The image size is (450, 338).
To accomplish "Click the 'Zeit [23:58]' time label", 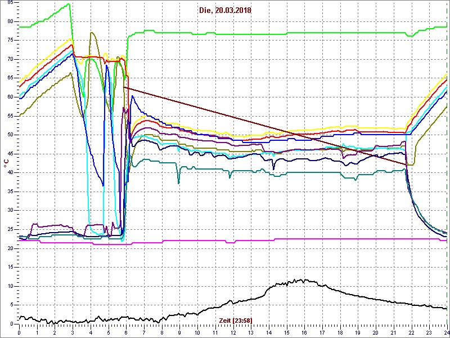I will pyautogui.click(x=236, y=320).
